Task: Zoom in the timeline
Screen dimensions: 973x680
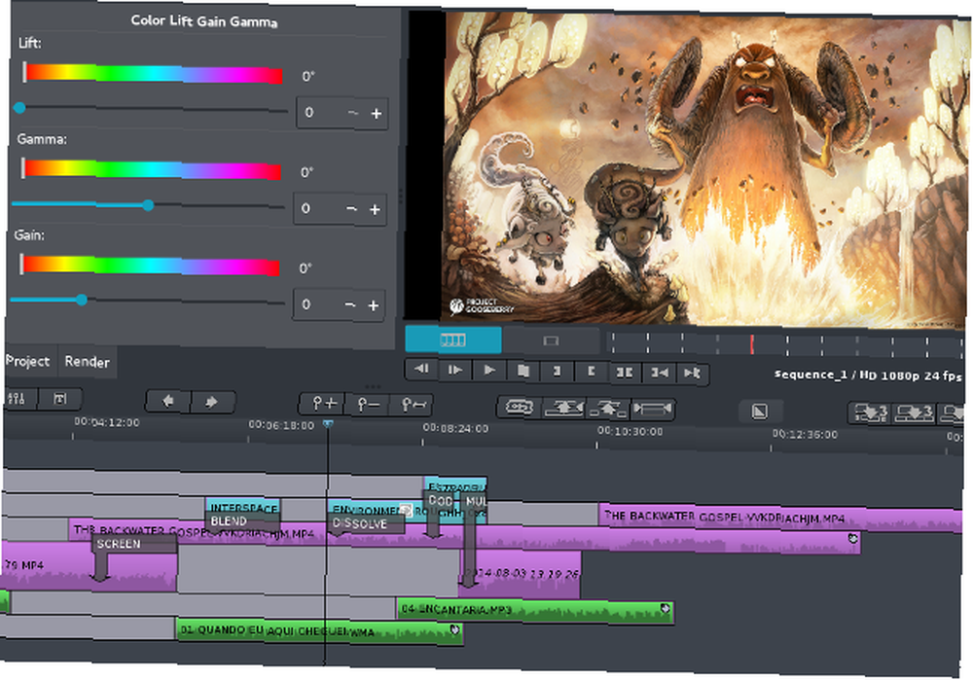Action: pos(323,404)
